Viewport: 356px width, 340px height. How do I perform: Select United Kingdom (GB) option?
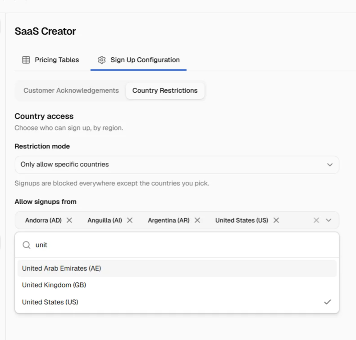click(177, 285)
